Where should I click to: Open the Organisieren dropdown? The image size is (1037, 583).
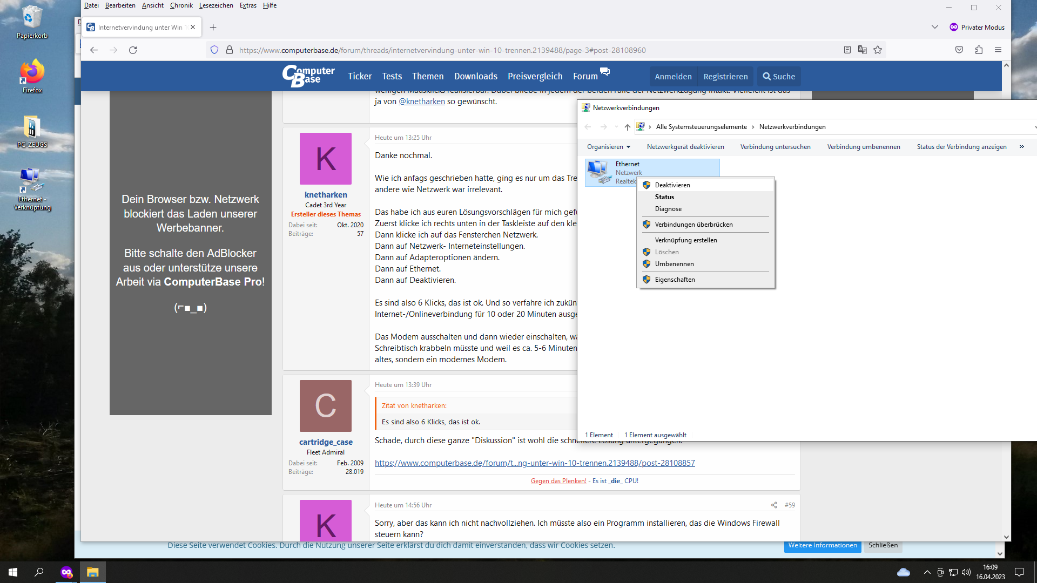pyautogui.click(x=609, y=147)
